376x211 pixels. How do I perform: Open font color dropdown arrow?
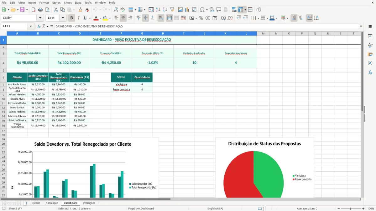[x=101, y=18]
